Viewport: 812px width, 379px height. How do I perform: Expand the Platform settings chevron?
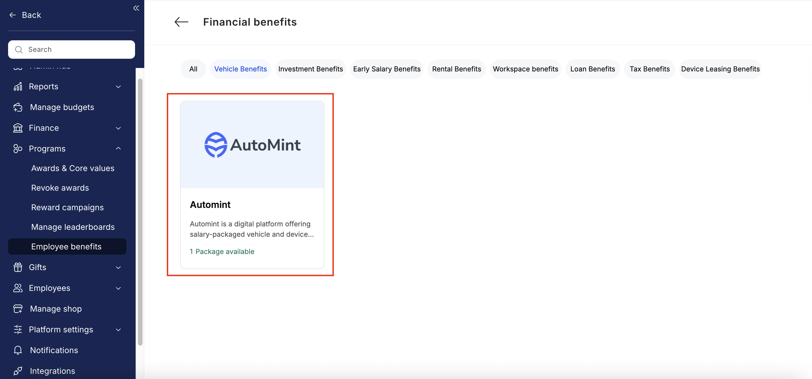click(x=119, y=330)
